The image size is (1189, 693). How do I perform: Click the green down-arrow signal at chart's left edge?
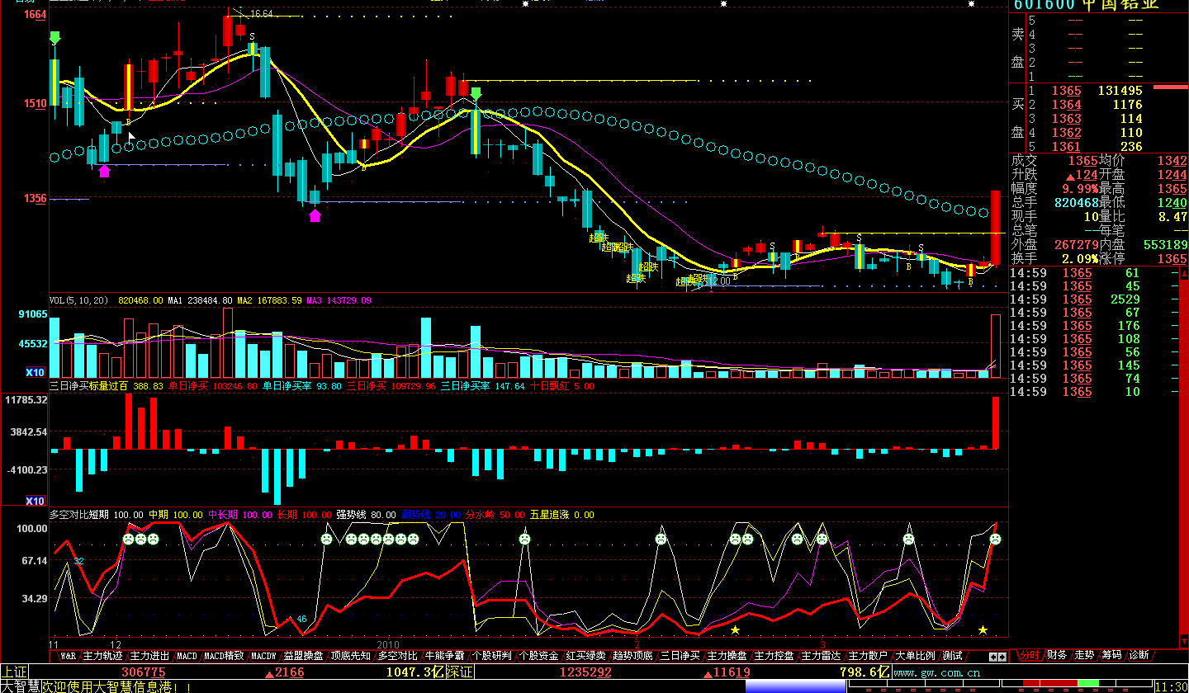click(x=54, y=38)
